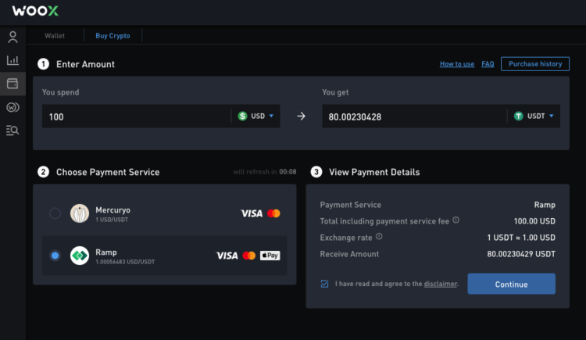Switch to the Wallet tab
The image size is (586, 340).
pos(55,36)
